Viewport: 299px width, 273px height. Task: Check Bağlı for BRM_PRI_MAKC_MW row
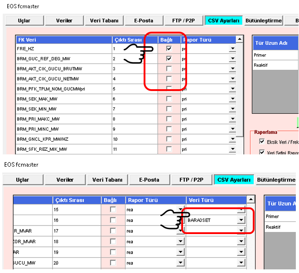[x=169, y=119]
